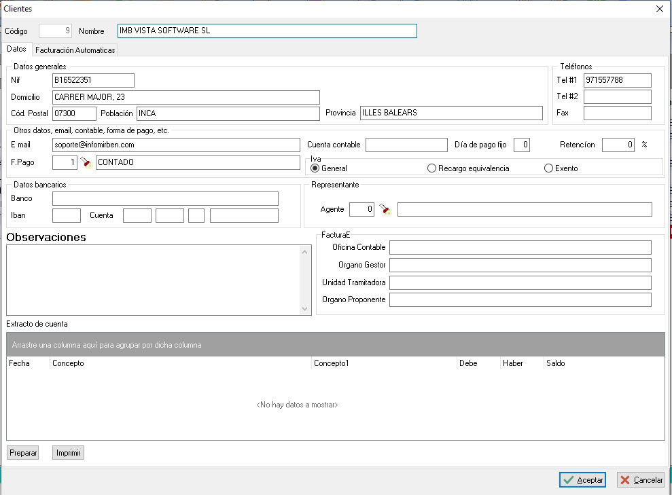Click the Tel #2 field
672x495 pixels.
tap(618, 96)
